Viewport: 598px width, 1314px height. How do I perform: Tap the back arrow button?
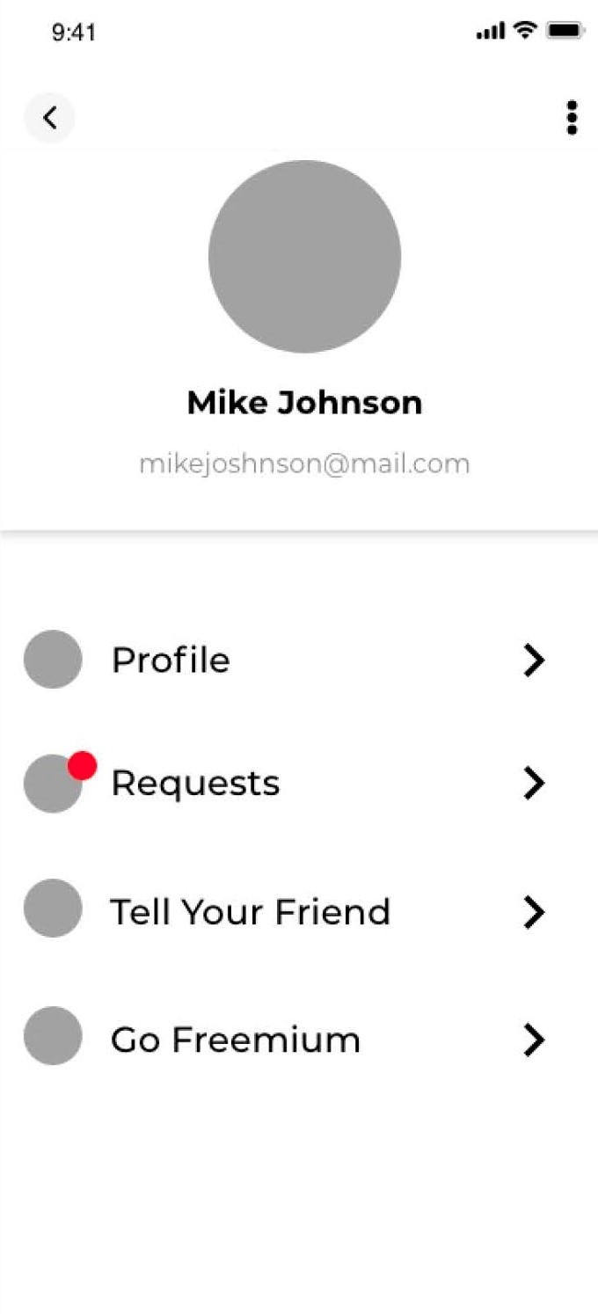pyautogui.click(x=49, y=117)
